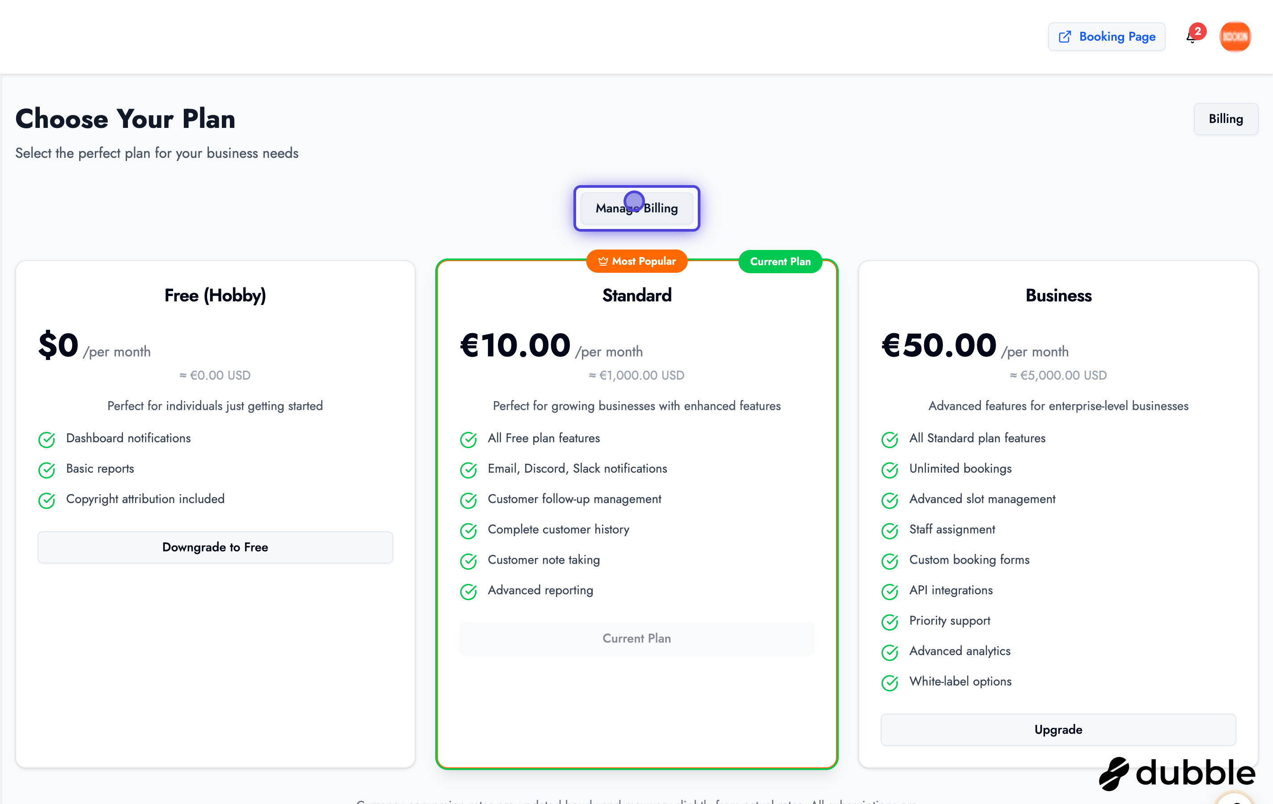Upgrade to the Business plan

pos(1058,729)
